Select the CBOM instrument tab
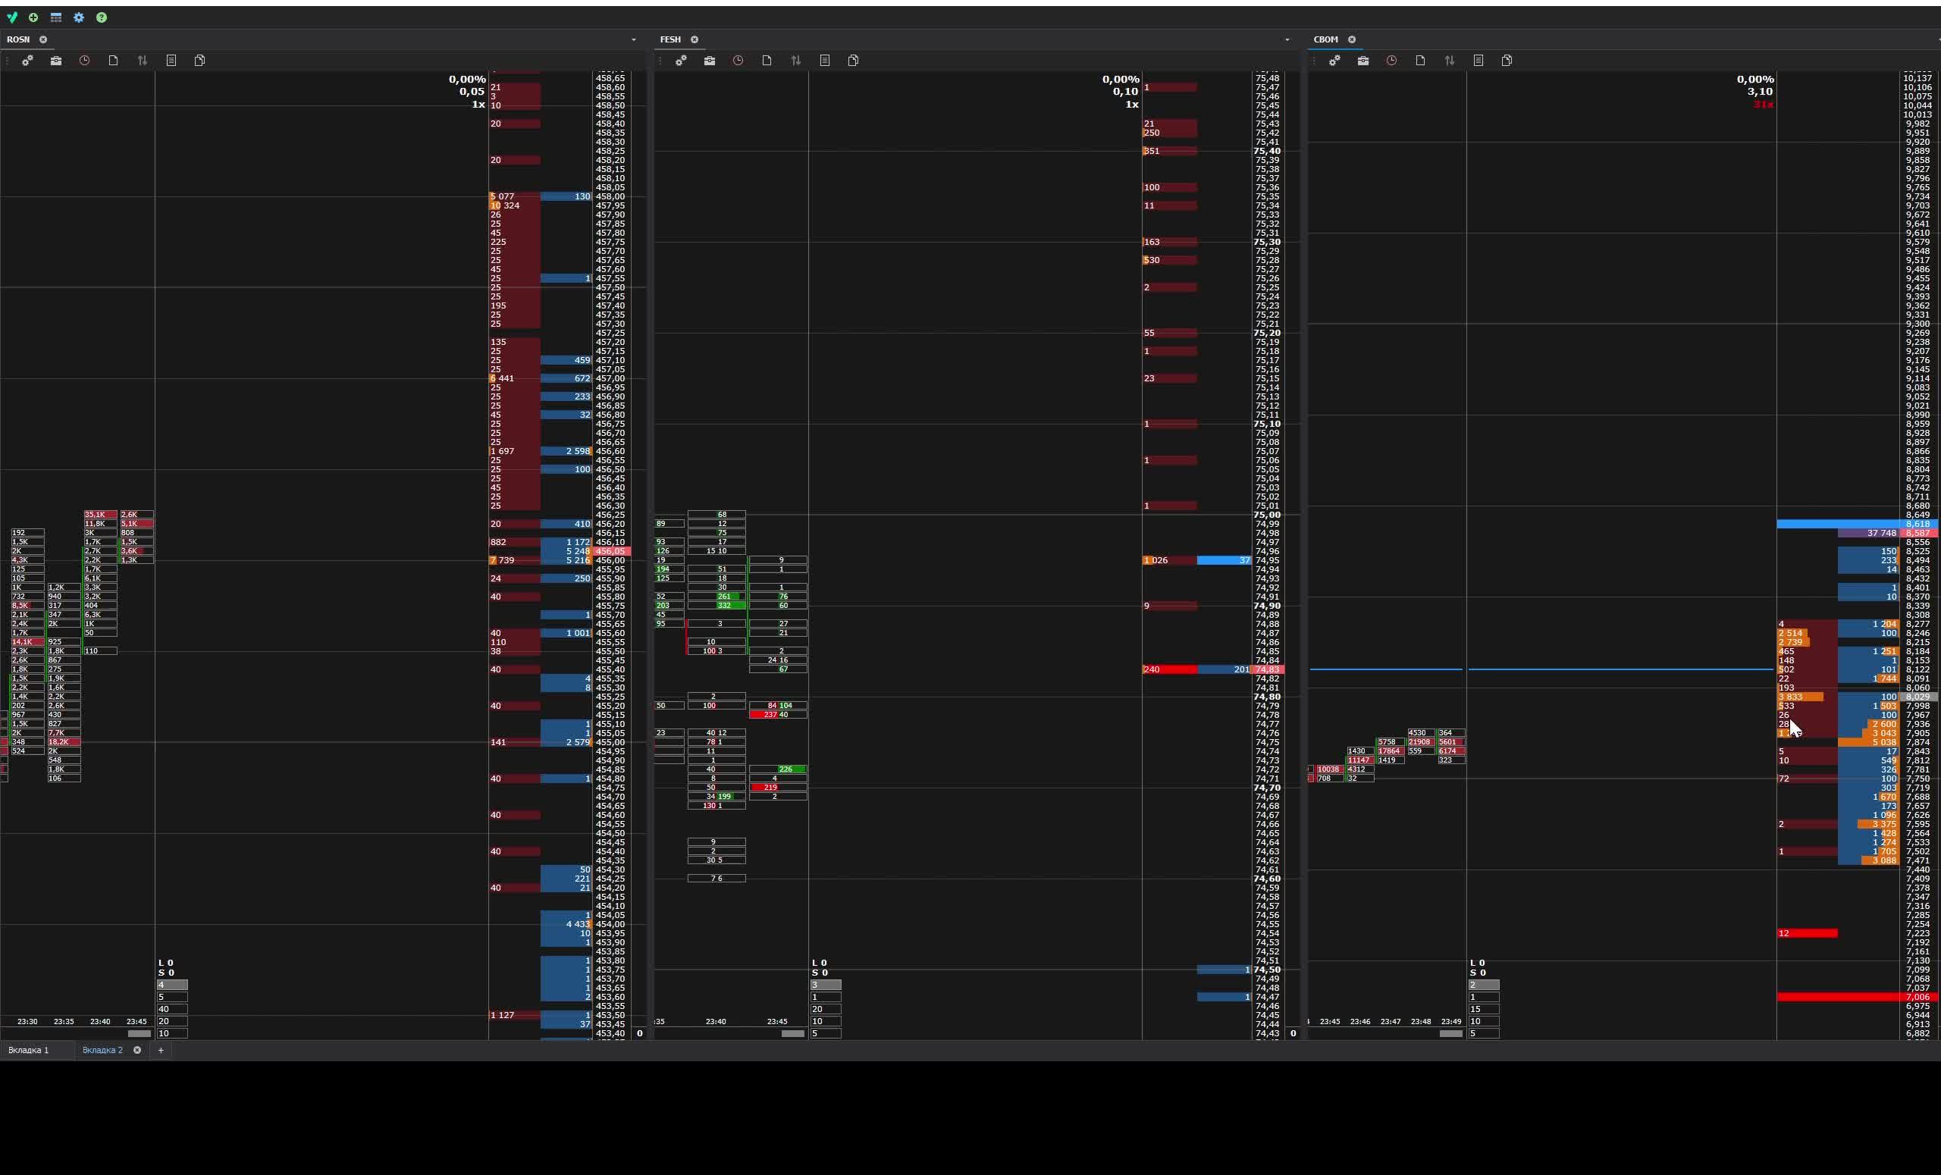Viewport: 1941px width, 1175px height. pyautogui.click(x=1326, y=39)
